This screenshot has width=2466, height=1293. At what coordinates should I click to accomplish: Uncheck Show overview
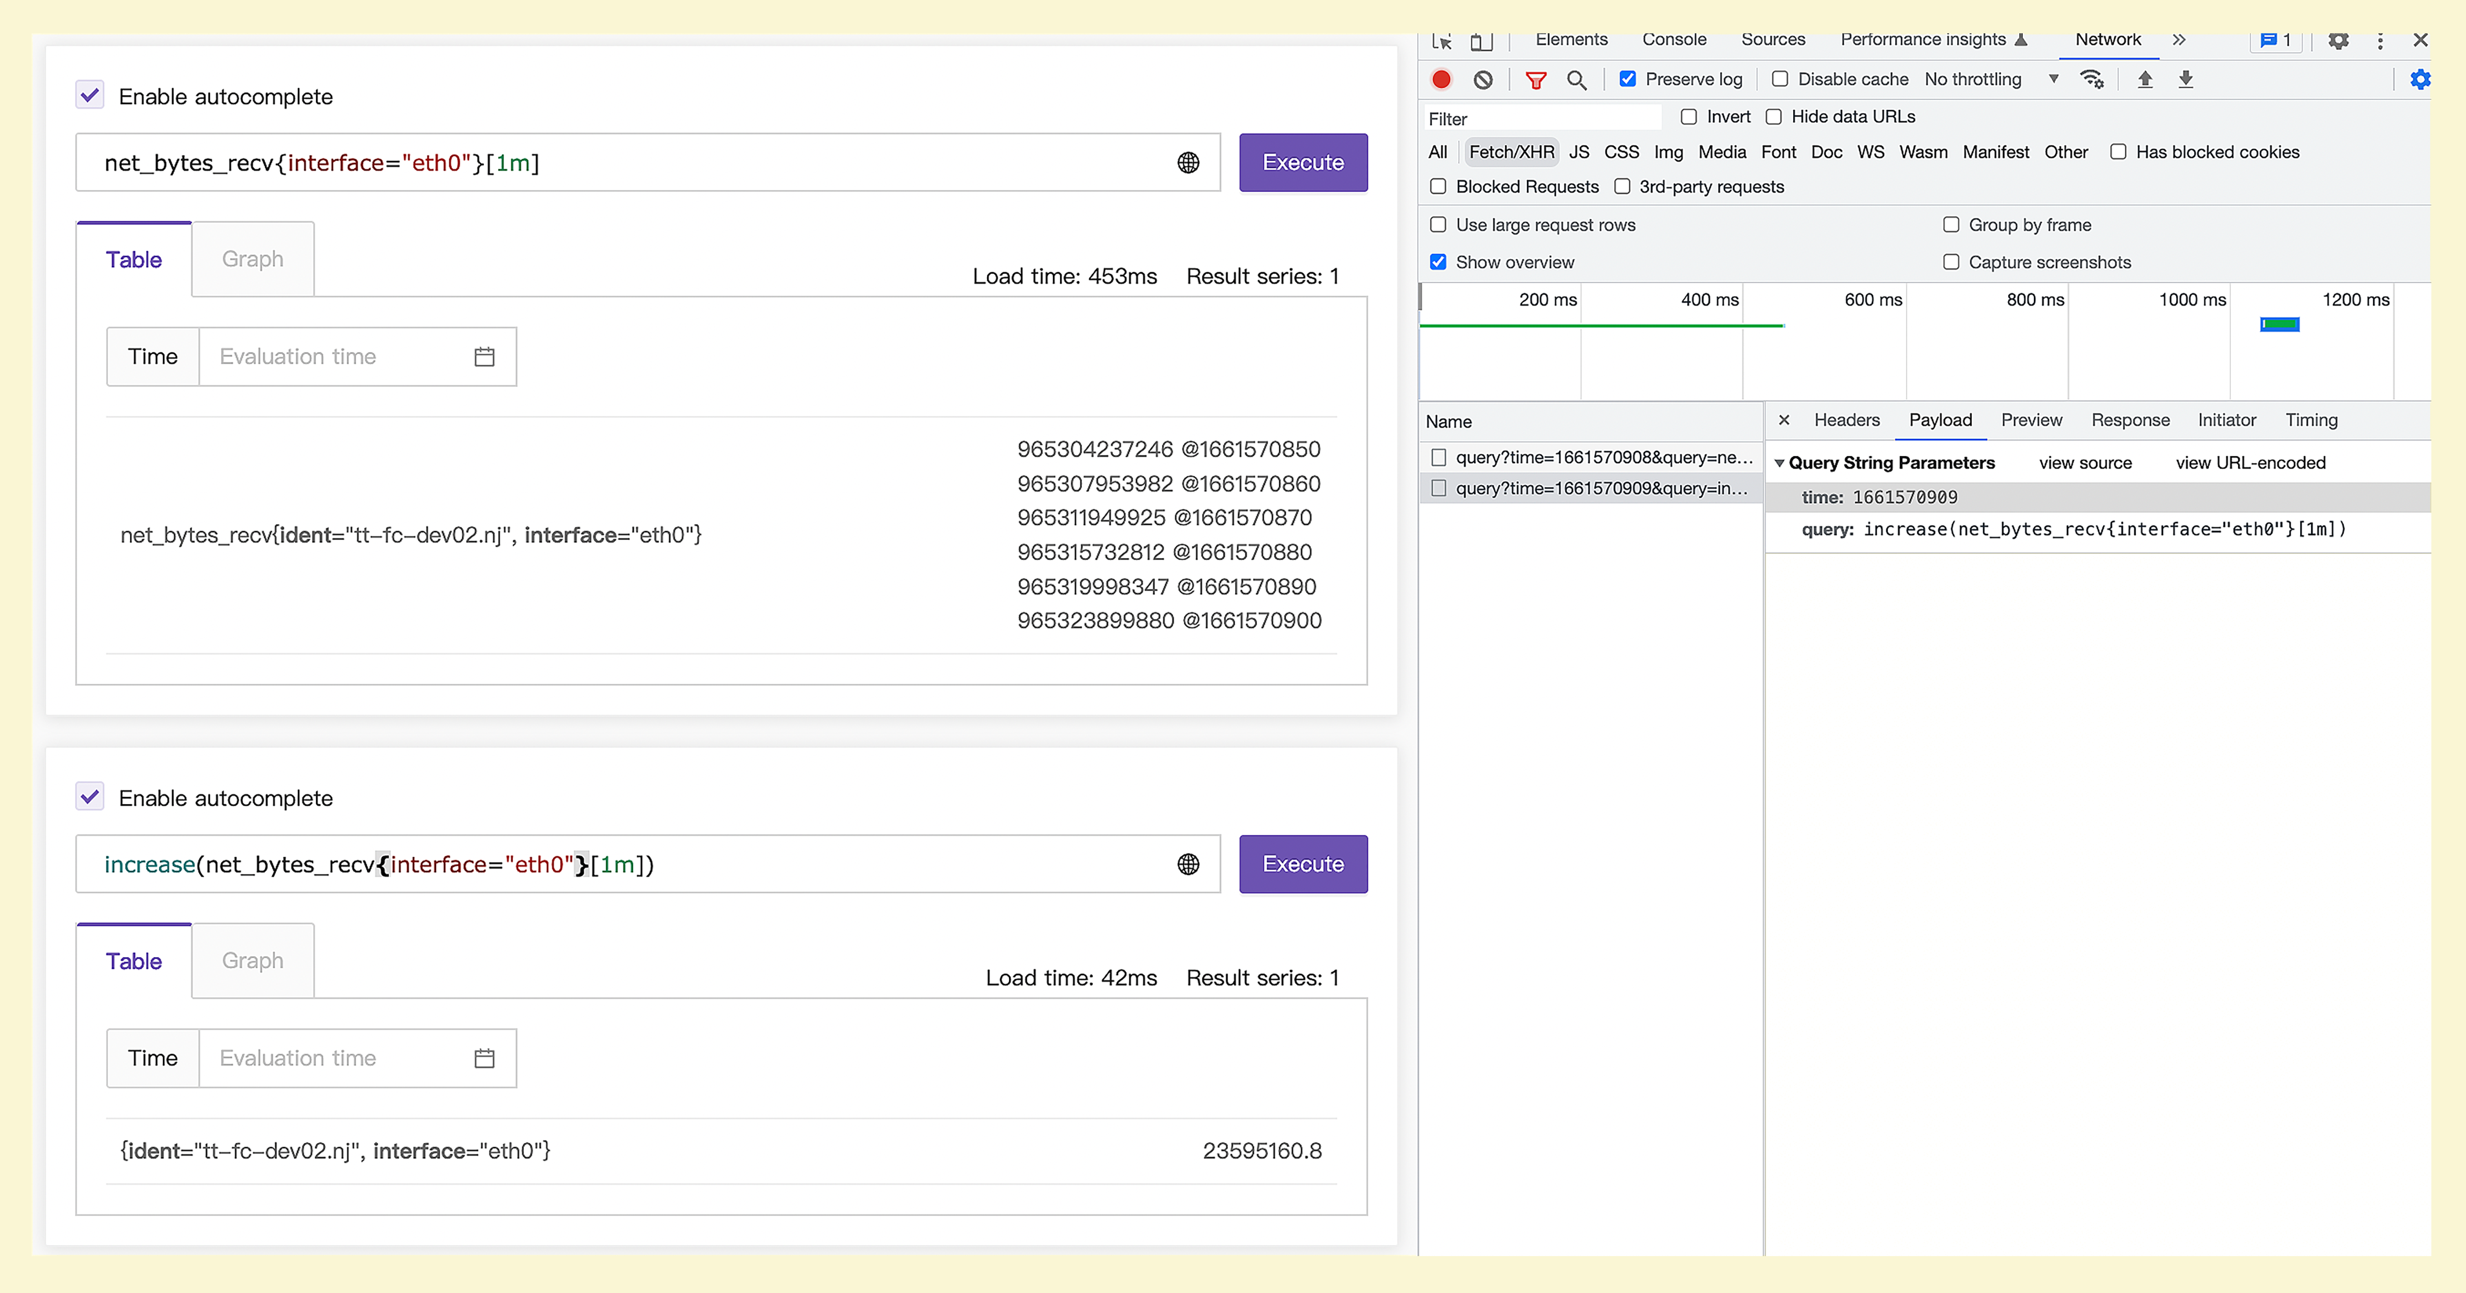coord(1438,262)
